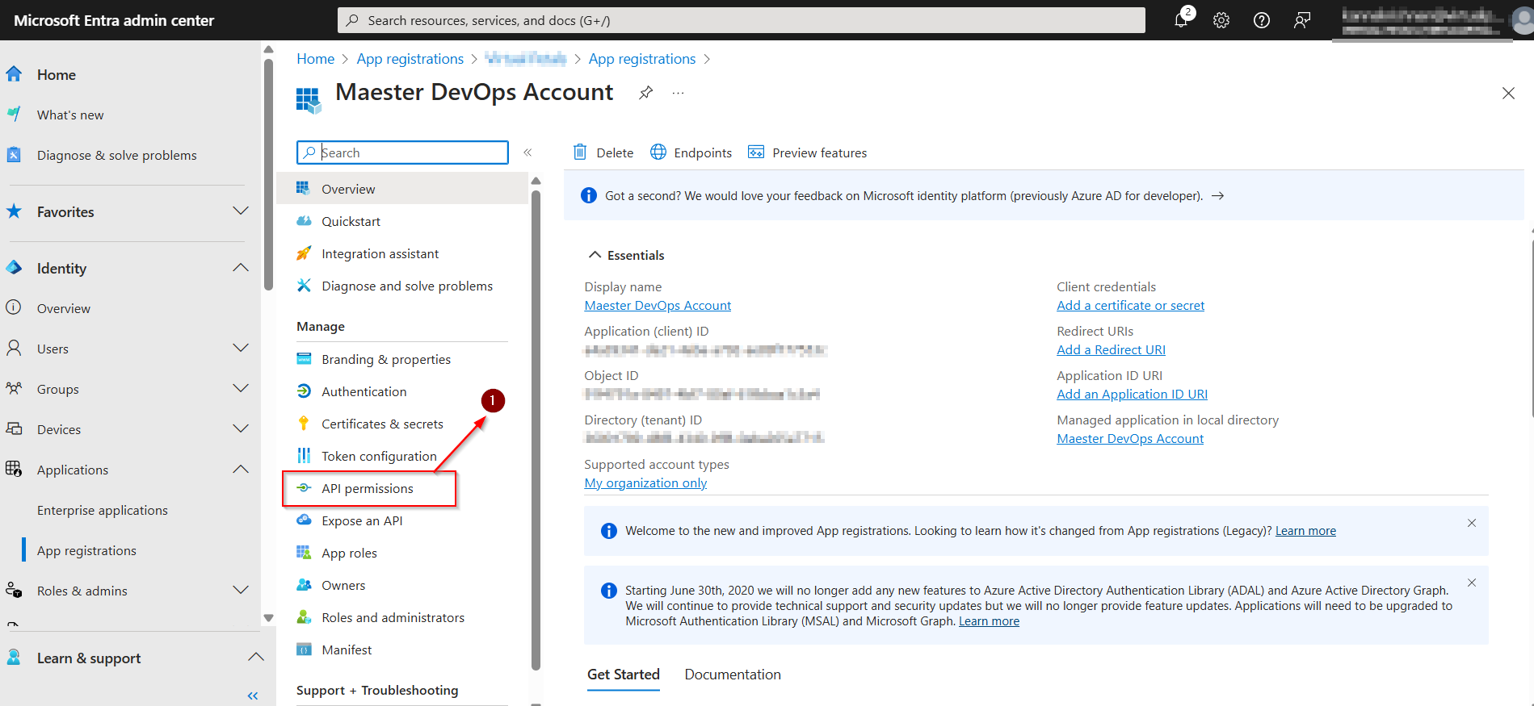Screen dimensions: 1534x706
Task: Open the notifications bell icon
Action: click(1181, 20)
